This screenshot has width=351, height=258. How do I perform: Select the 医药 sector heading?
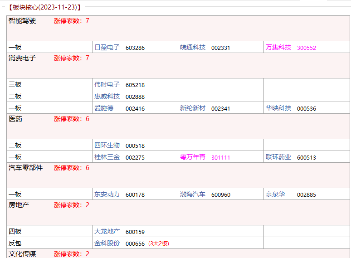click(x=15, y=119)
